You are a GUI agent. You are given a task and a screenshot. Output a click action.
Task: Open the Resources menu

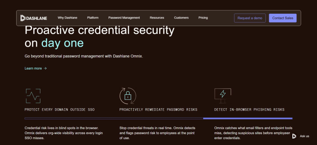[x=157, y=18]
